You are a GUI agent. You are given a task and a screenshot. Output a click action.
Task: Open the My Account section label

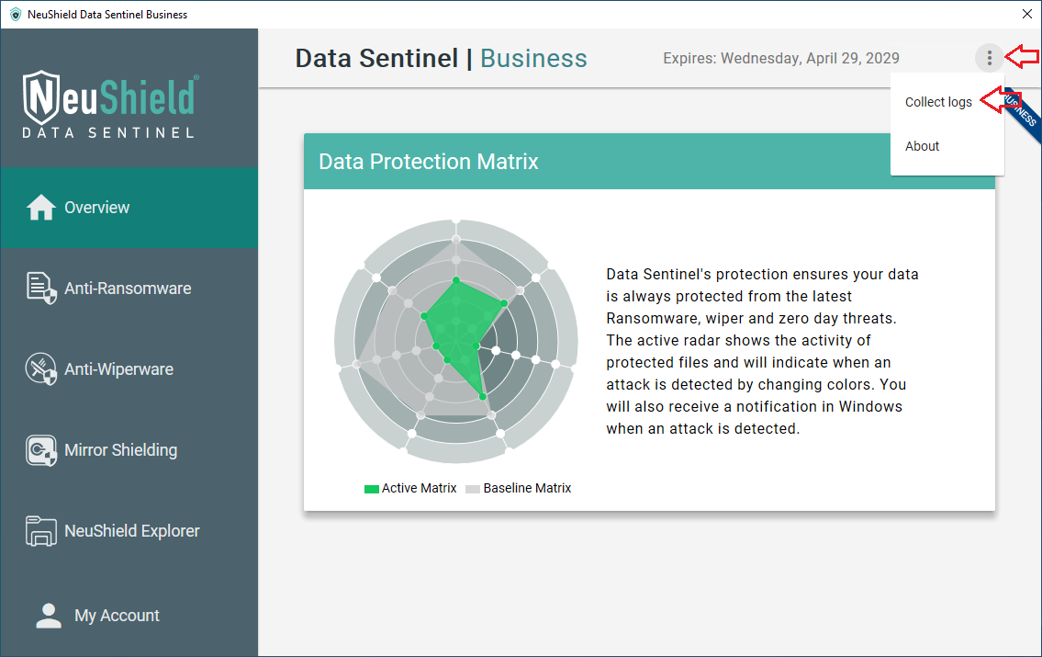(x=117, y=616)
